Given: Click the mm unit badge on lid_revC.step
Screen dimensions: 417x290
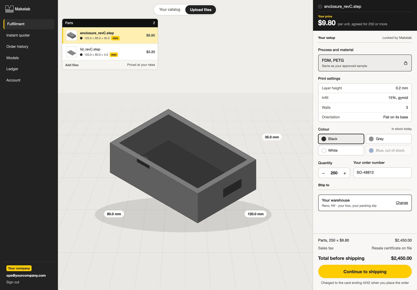Looking at the screenshot, I should tap(114, 55).
